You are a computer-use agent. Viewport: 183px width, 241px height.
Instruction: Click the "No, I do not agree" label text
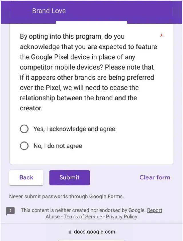(x=58, y=146)
